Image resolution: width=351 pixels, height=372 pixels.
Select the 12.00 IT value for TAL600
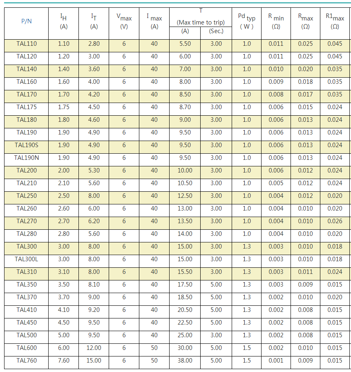coord(94,348)
